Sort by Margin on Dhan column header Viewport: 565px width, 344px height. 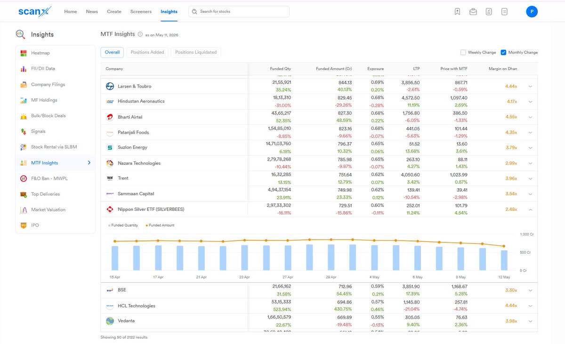click(x=503, y=69)
